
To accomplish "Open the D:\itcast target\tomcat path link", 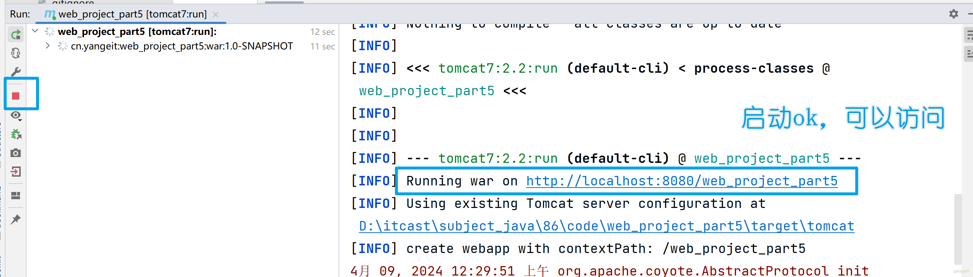I will point(606,226).
